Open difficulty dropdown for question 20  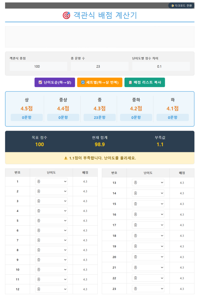point(148,257)
